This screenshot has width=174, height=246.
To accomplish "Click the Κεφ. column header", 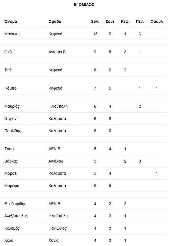I will (x=125, y=21).
